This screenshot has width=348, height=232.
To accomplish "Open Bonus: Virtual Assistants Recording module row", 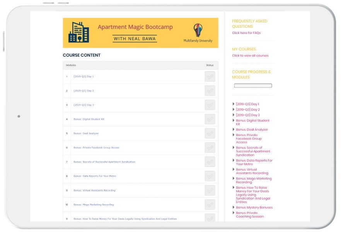I will (x=95, y=191).
